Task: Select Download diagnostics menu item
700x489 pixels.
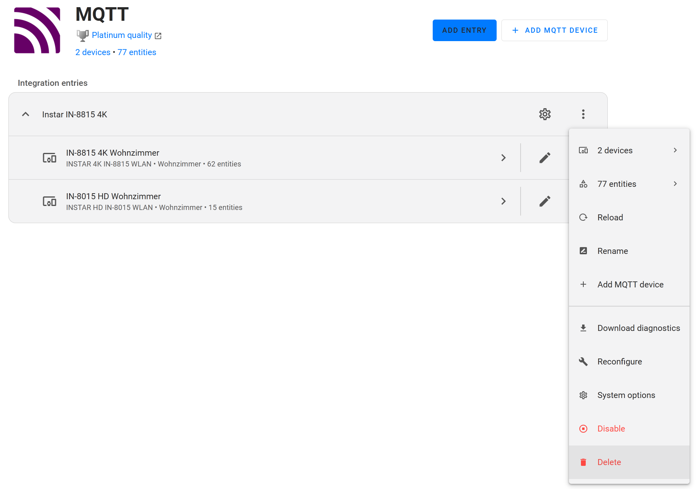Action: click(x=638, y=328)
